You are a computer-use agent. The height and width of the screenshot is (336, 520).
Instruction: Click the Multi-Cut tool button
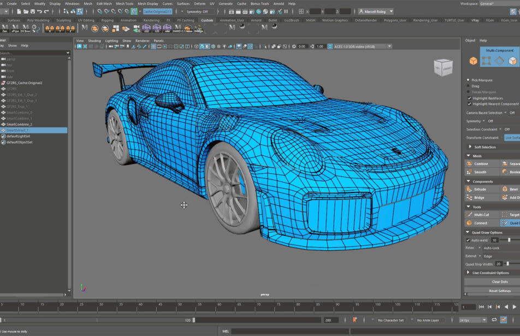[482, 215]
